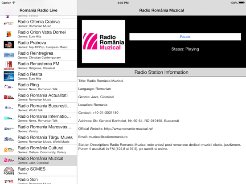Image resolution: width=246 pixels, height=184 pixels.
Task: Tap the Radio Romania Actualitati logo
Action: (9, 97)
